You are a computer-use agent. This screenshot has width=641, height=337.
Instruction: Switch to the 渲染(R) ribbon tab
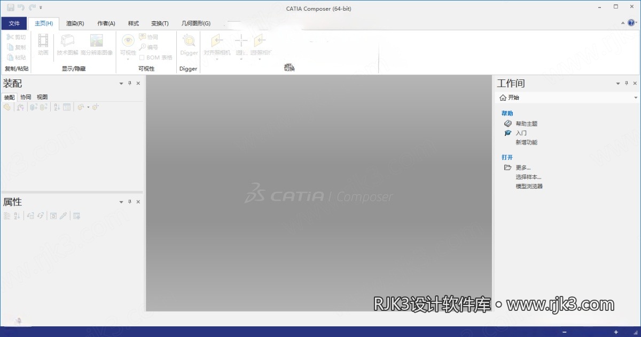click(75, 23)
